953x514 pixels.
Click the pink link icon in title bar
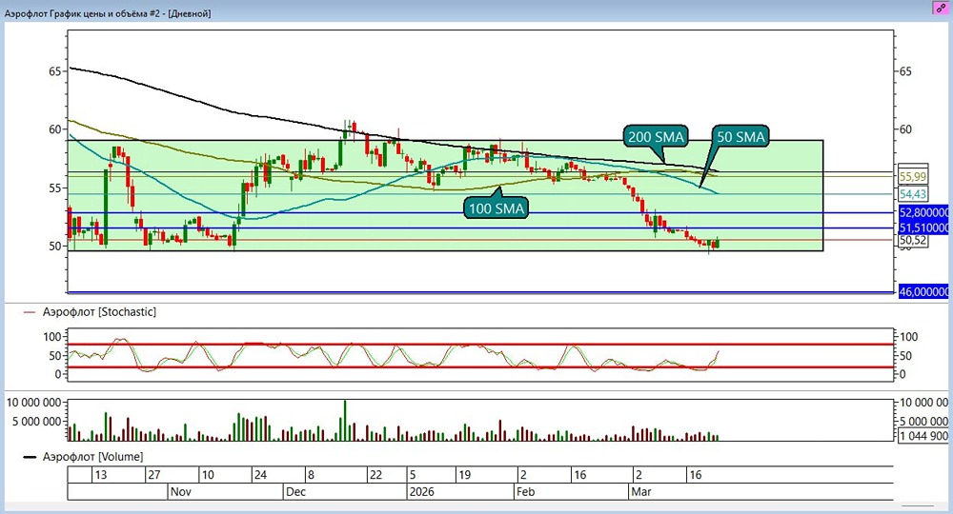[941, 8]
